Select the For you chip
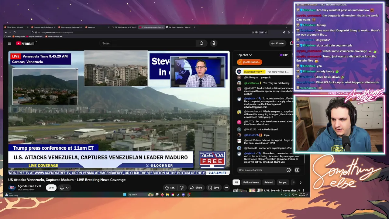389x219 pixels. pos(283,182)
